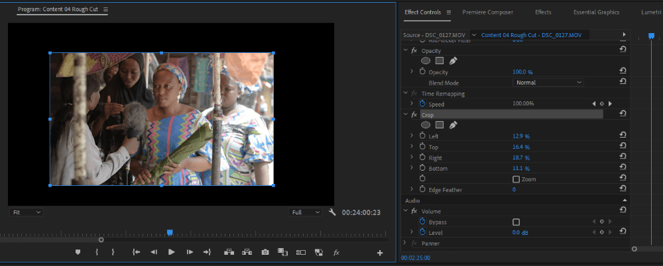663x266 pixels.
Task: Switch to Effects tab
Action: (543, 13)
